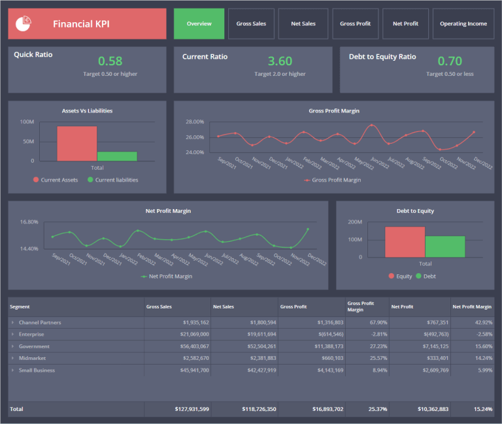The image size is (502, 424).
Task: Go to Operating Income tab
Action: (x=463, y=24)
